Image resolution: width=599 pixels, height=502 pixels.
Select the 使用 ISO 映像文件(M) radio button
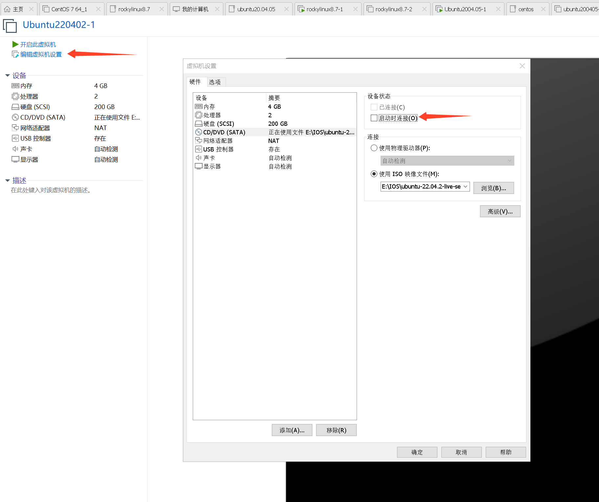point(374,174)
